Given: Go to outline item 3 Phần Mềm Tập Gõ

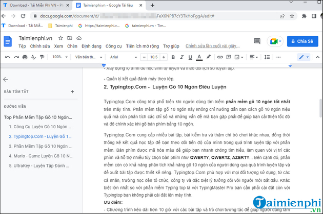Looking at the screenshot, I should [40, 146].
